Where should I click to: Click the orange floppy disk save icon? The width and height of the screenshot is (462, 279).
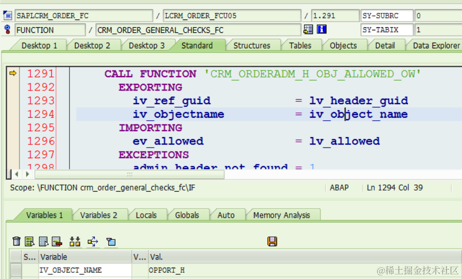[x=272, y=241]
